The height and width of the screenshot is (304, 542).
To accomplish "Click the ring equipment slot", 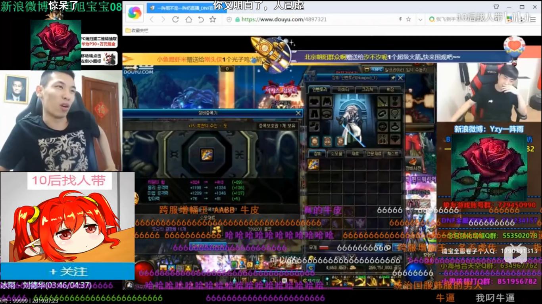I will pyautogui.click(x=395, y=127).
